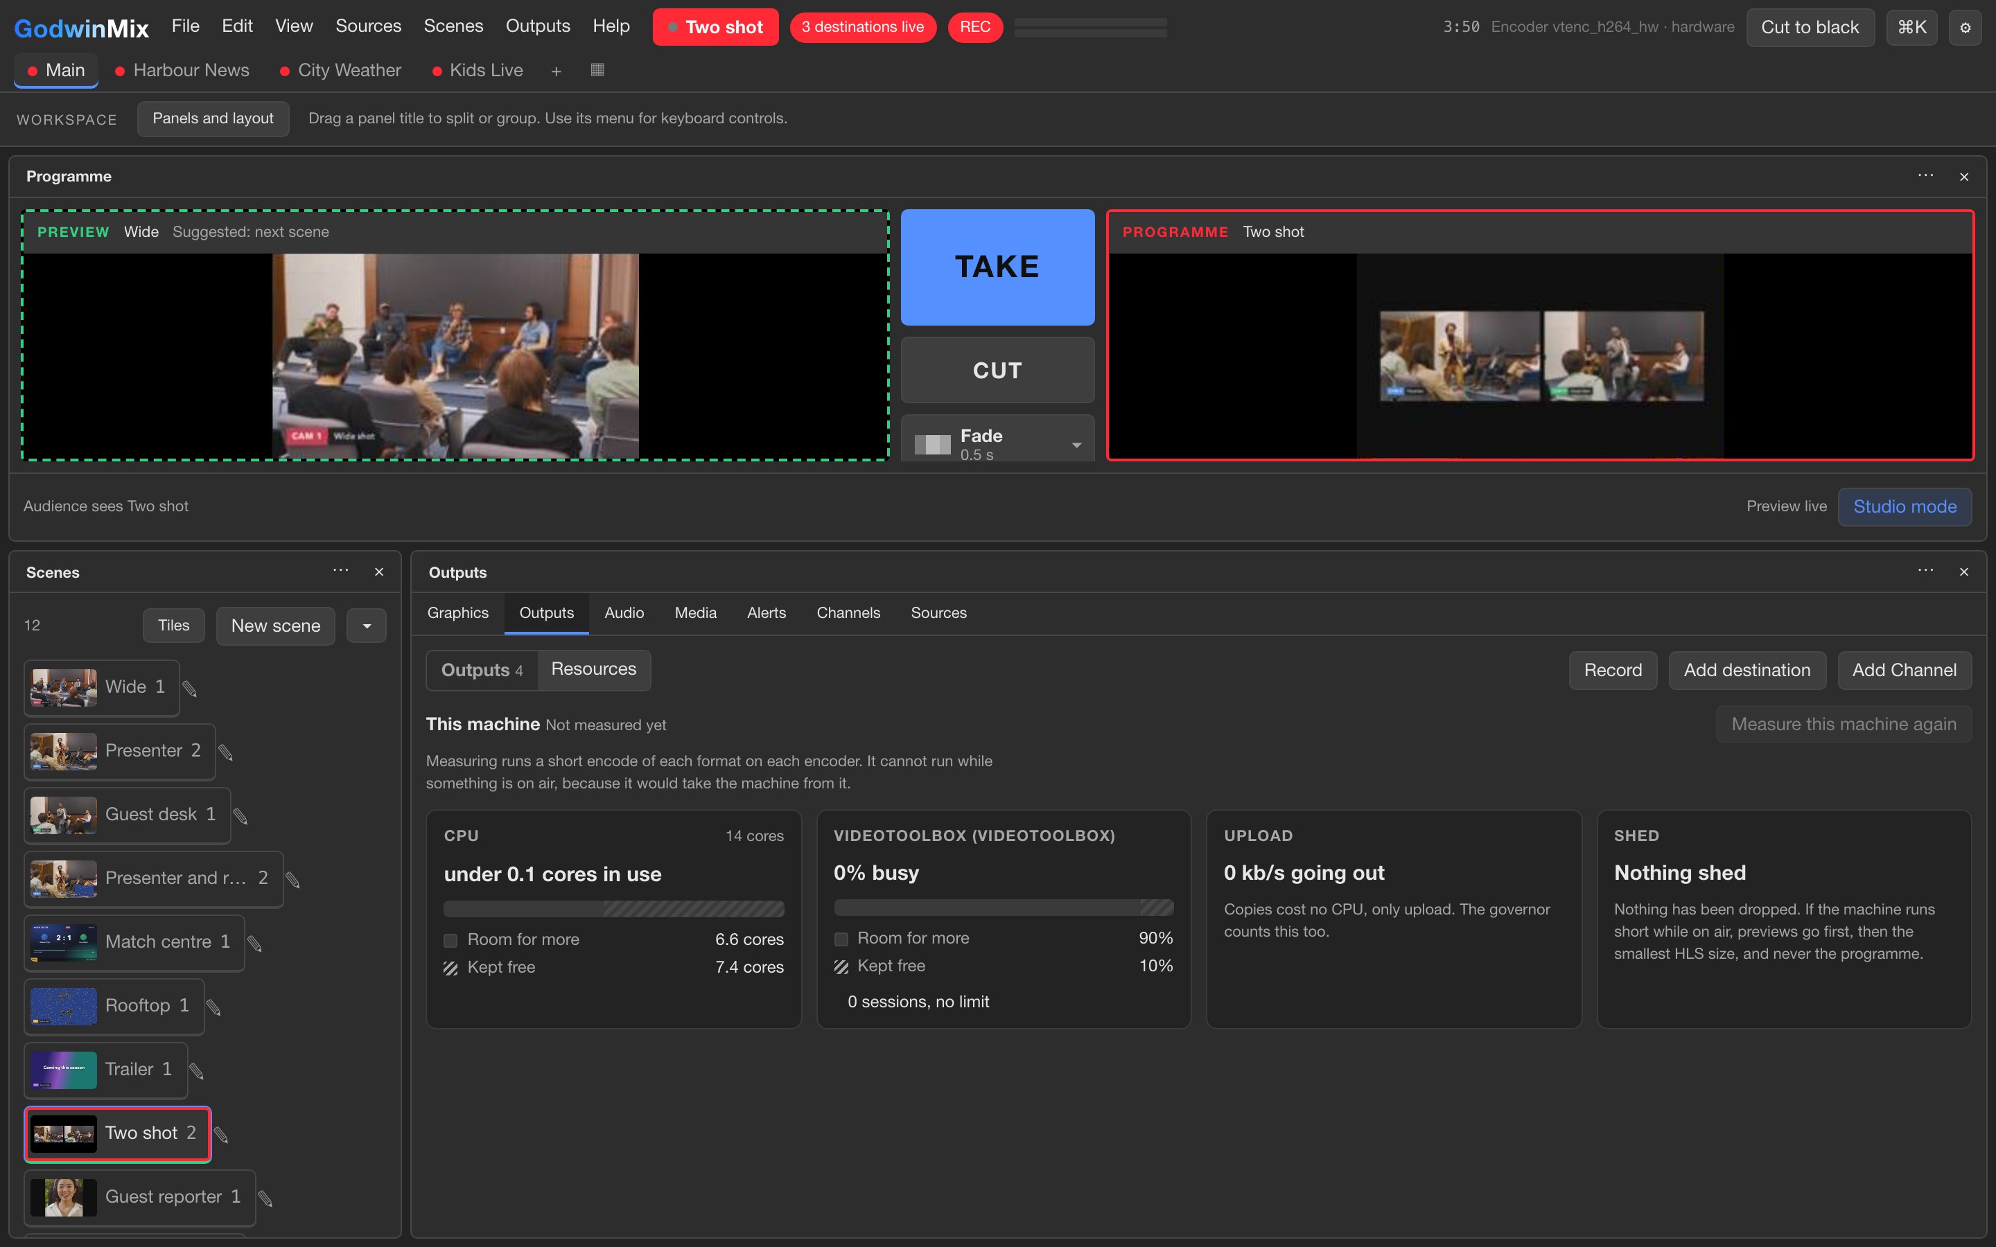Edit the Trailer scene pencil icon
Screen dimensions: 1996x1247
coord(196,1070)
